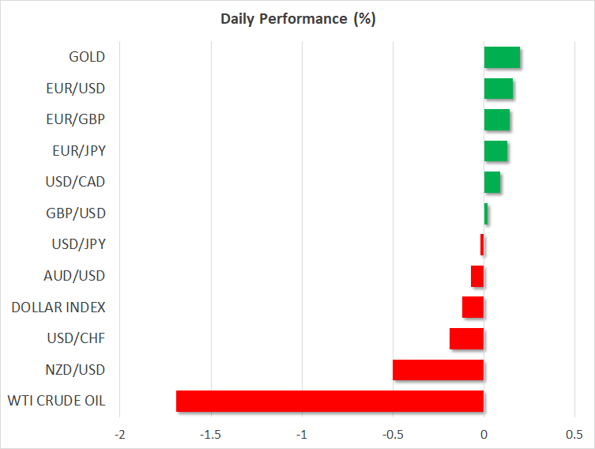595x449 pixels.
Task: Select the GOLD axis label
Action: pos(87,57)
